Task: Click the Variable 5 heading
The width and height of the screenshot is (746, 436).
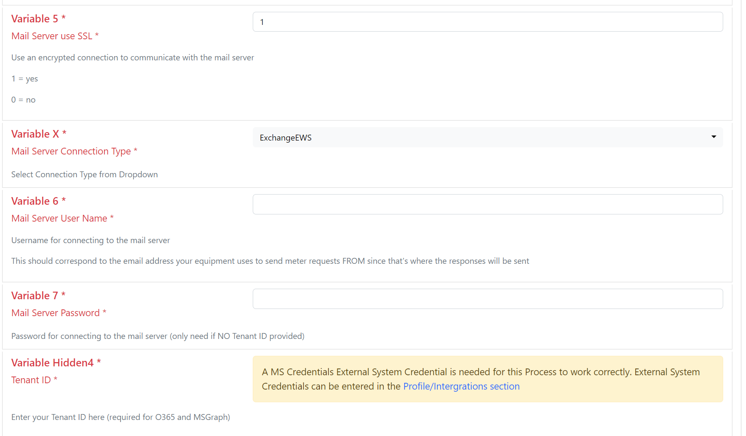Action: pyautogui.click(x=38, y=19)
